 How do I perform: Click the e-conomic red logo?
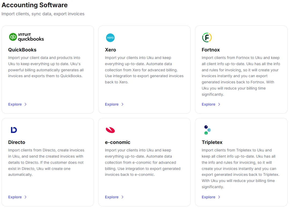(x=110, y=130)
